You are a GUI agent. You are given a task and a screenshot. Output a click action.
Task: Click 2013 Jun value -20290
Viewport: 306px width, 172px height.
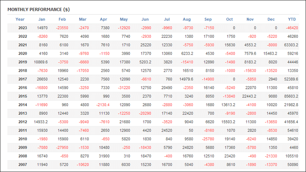point(145,113)
